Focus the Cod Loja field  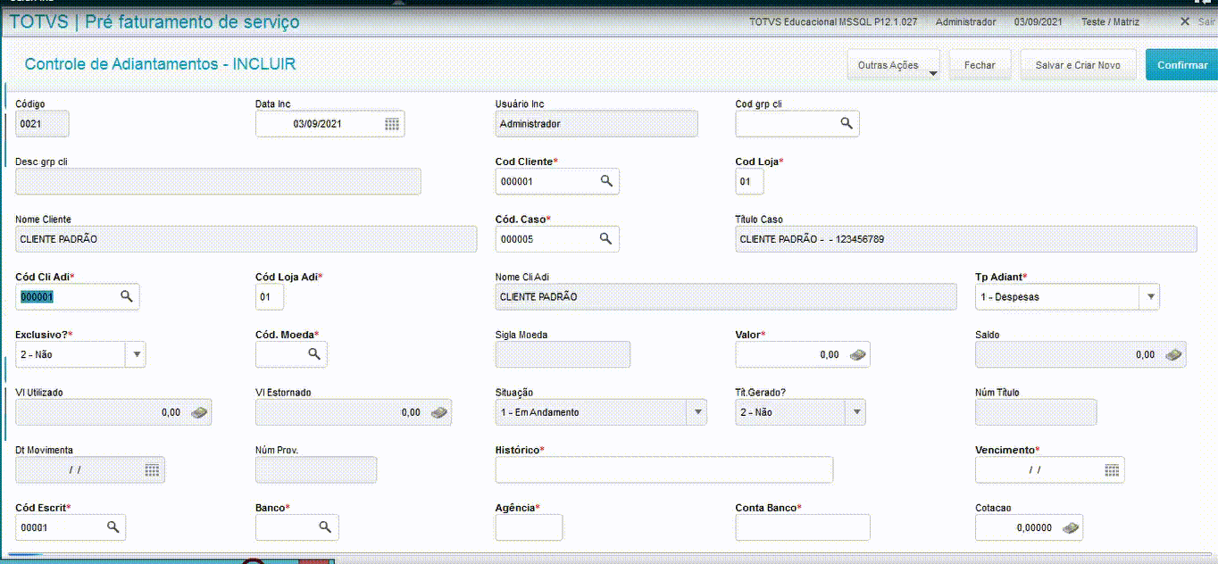[749, 181]
